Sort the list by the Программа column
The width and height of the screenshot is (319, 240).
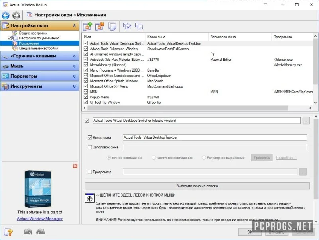(292, 37)
